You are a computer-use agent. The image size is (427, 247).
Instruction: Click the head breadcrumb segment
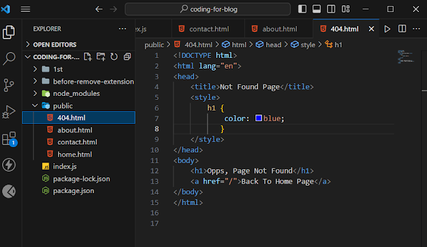[x=268, y=45]
